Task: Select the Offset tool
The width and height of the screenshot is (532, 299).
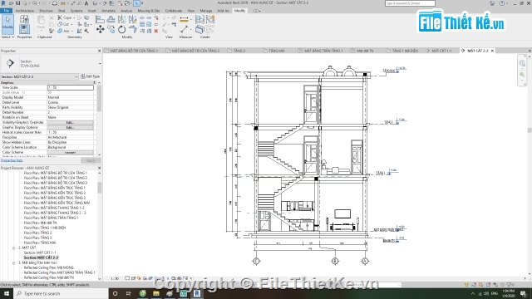Action: click(x=111, y=20)
